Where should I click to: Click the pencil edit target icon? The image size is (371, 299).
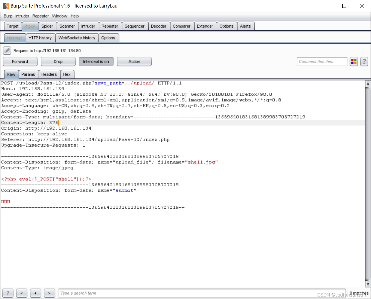coord(7,51)
